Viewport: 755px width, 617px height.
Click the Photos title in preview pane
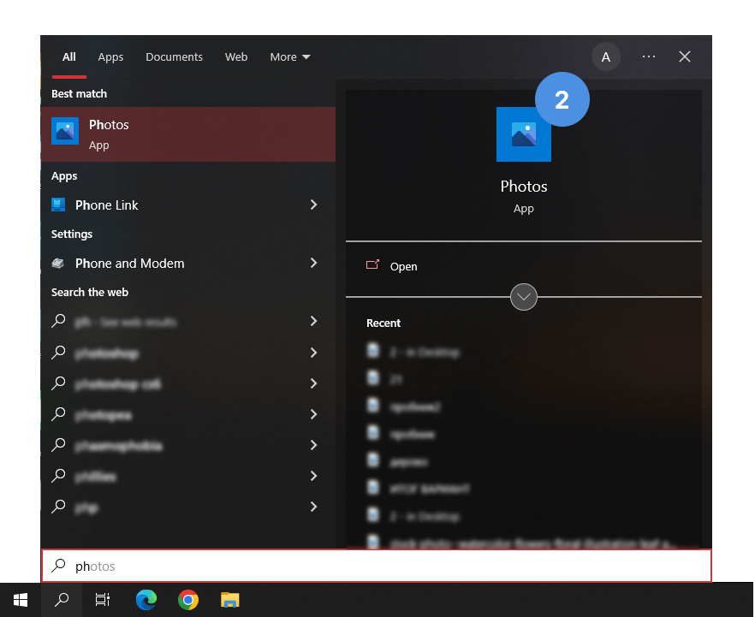click(523, 187)
